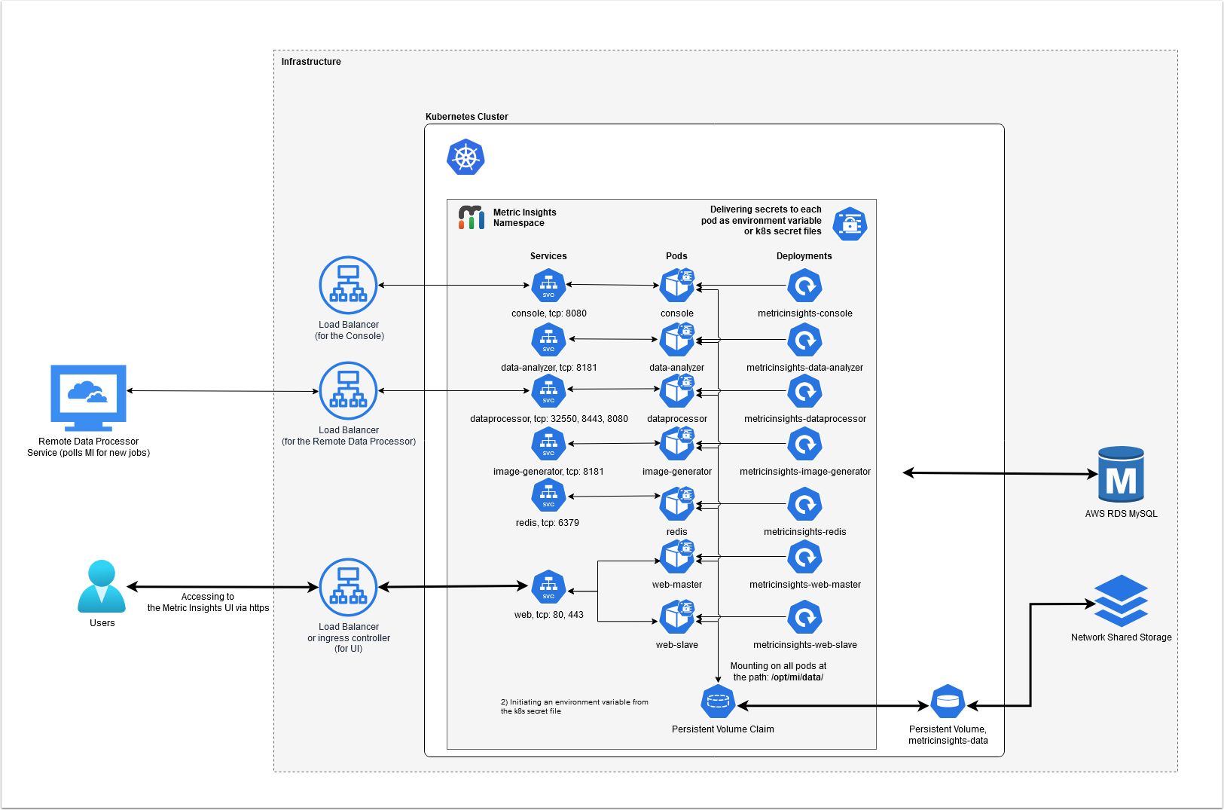The height and width of the screenshot is (810, 1224).
Task: Select the console service icon
Action: tap(548, 286)
